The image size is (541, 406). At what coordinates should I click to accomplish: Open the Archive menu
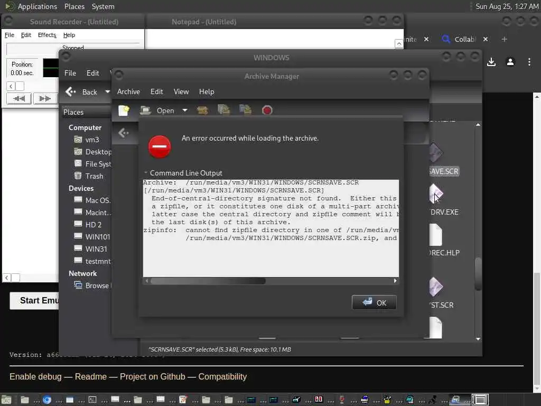point(128,92)
